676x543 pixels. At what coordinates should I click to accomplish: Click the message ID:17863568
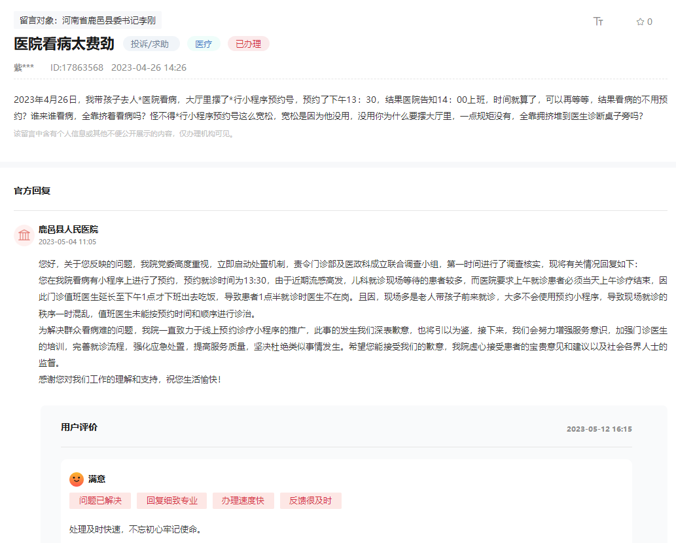77,67
